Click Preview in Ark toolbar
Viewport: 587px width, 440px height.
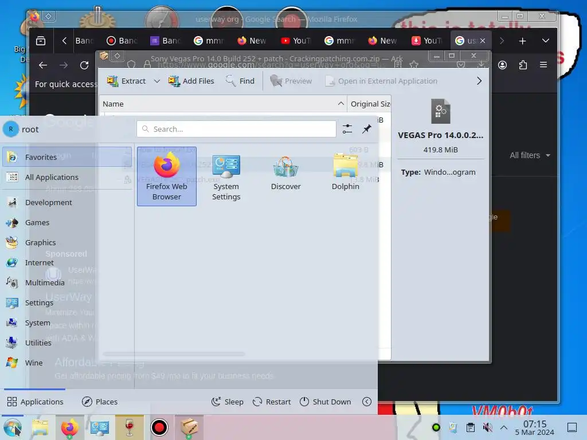(x=291, y=81)
